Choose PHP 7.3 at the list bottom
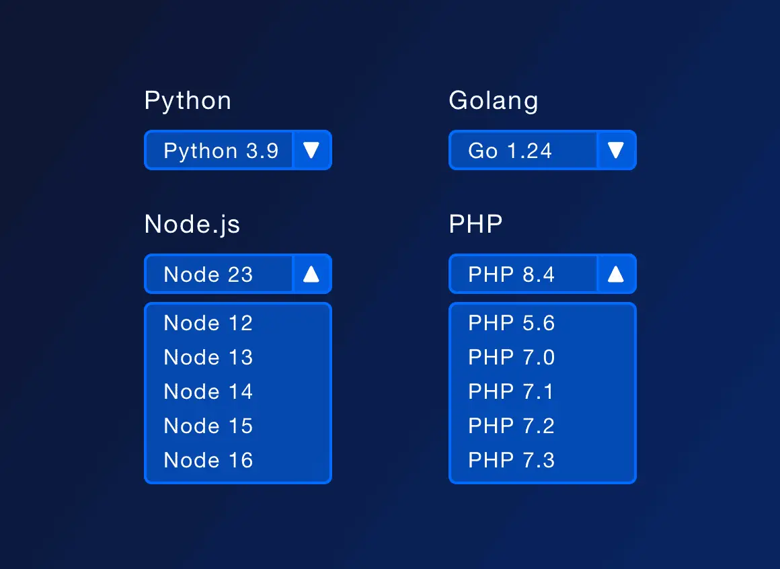780x569 pixels. (510, 460)
